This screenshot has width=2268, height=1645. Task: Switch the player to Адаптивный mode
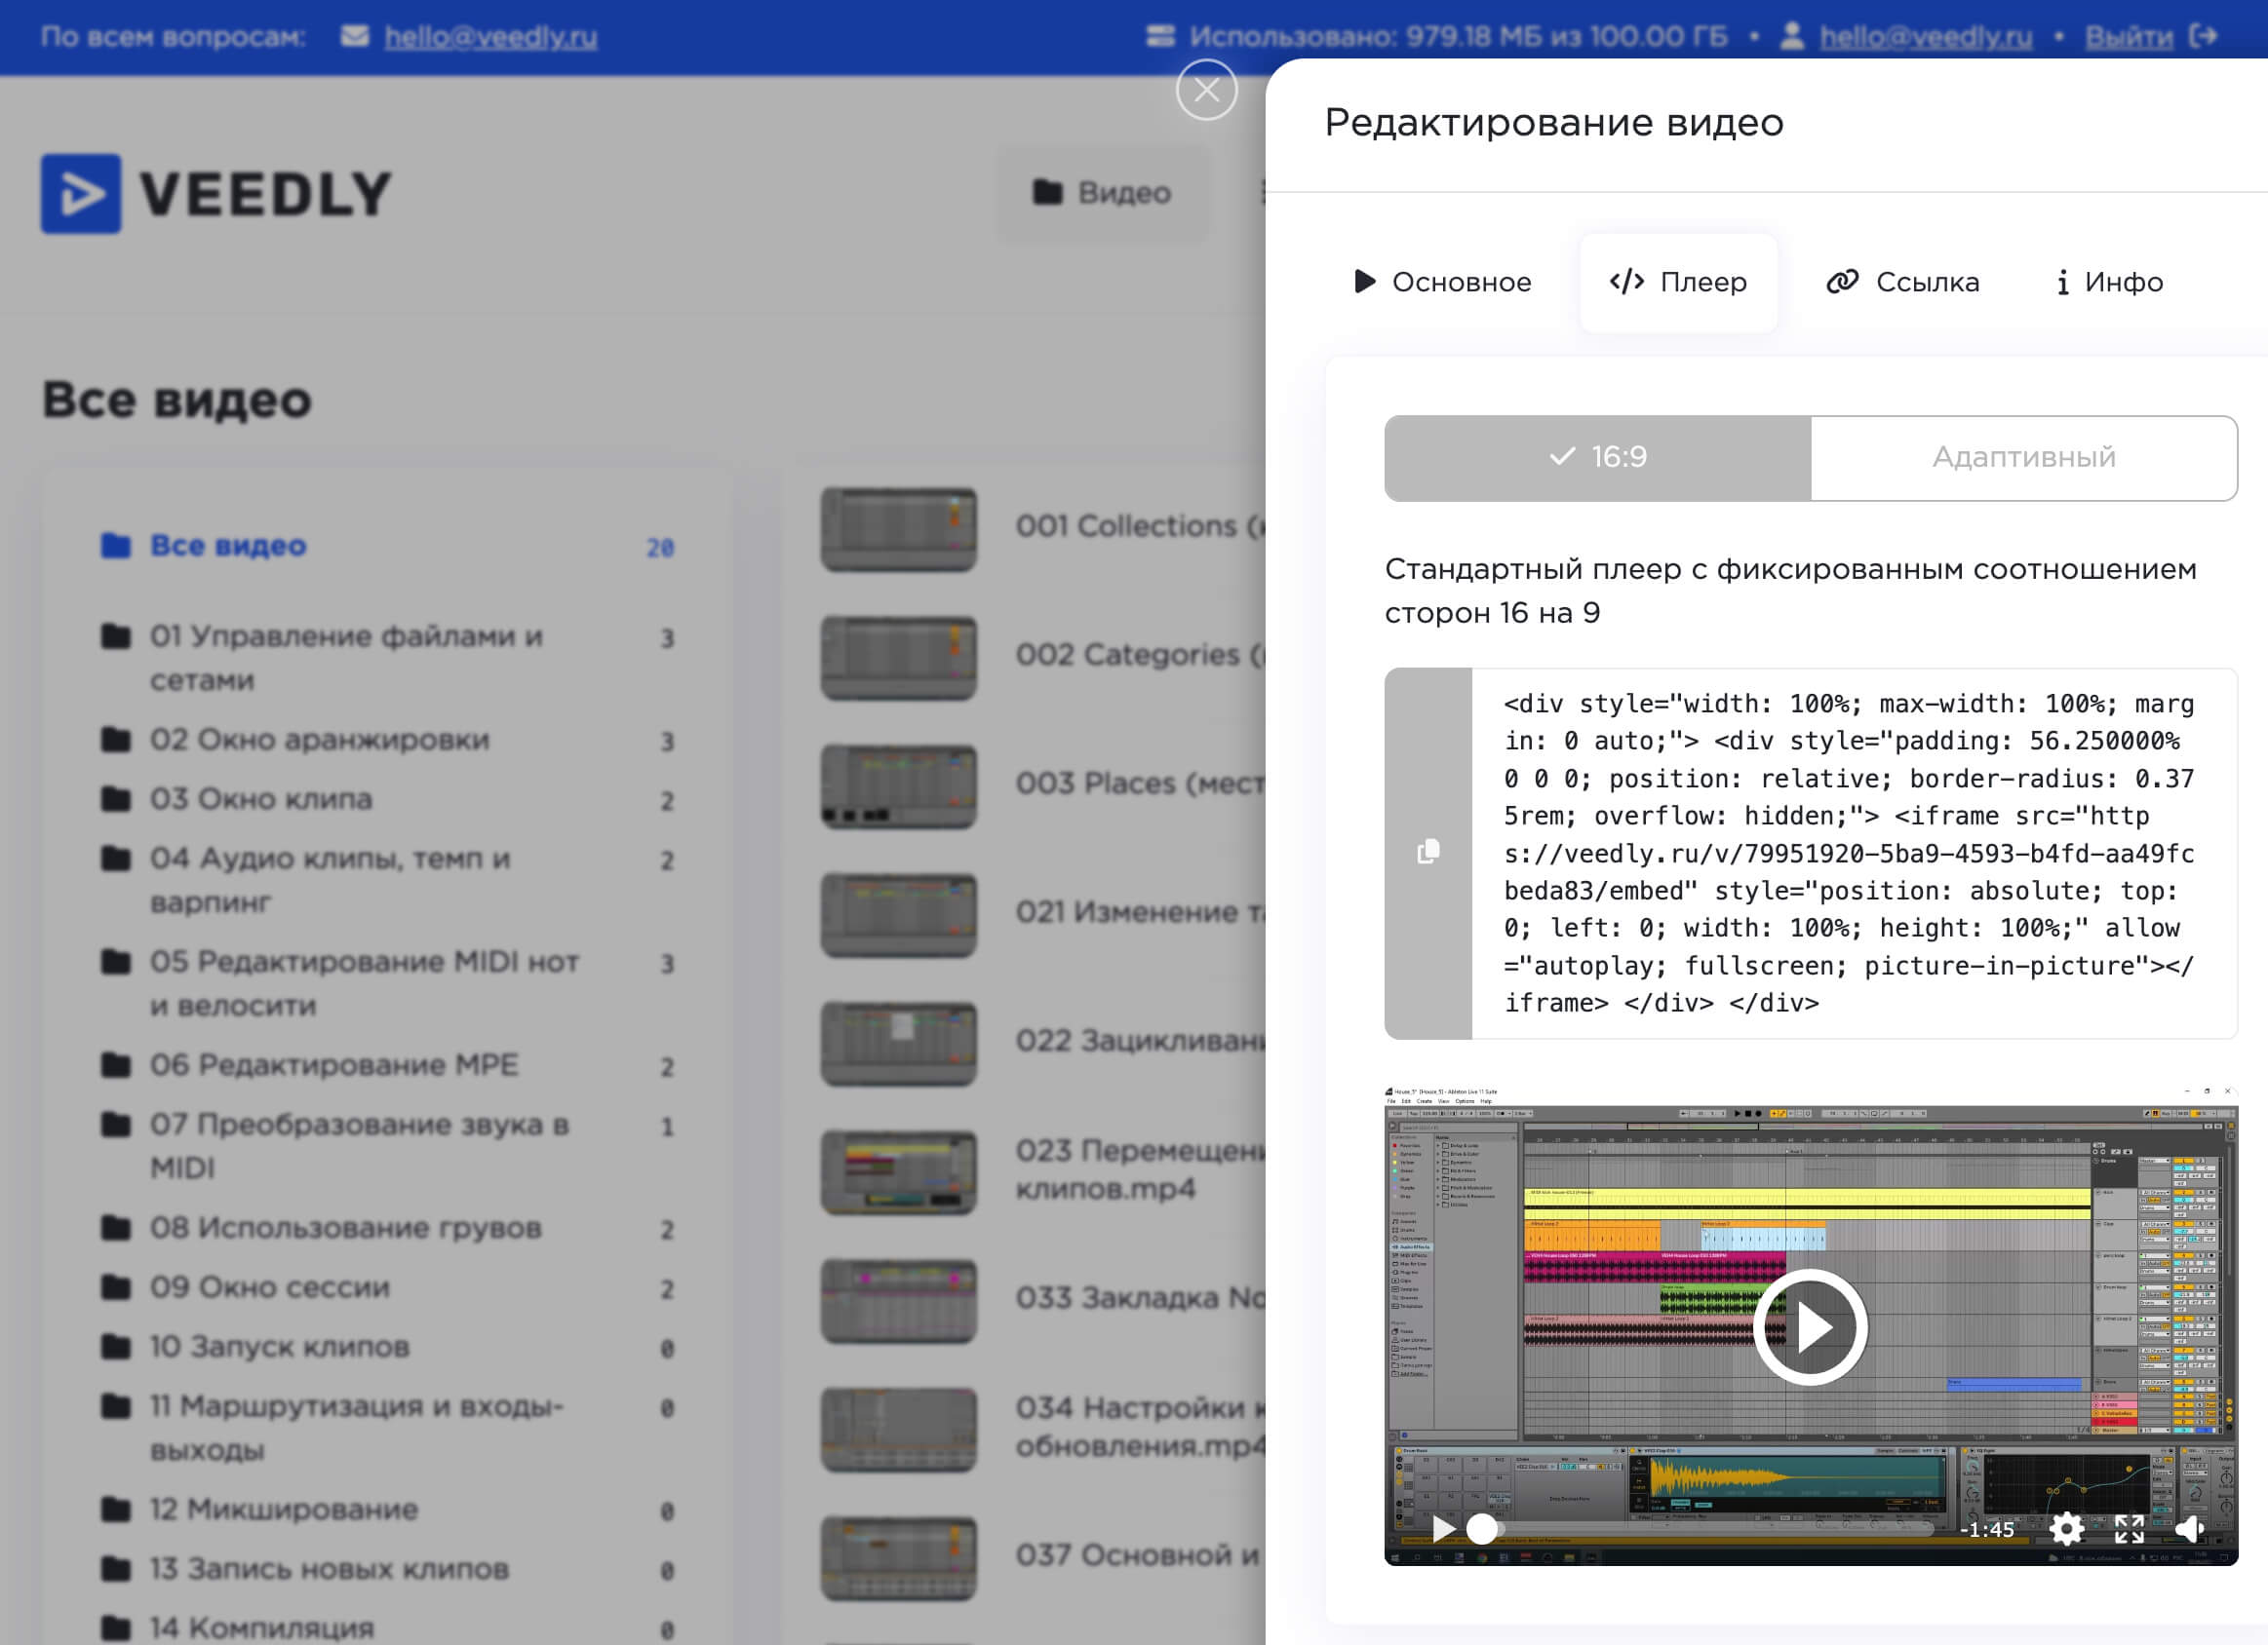click(2023, 458)
